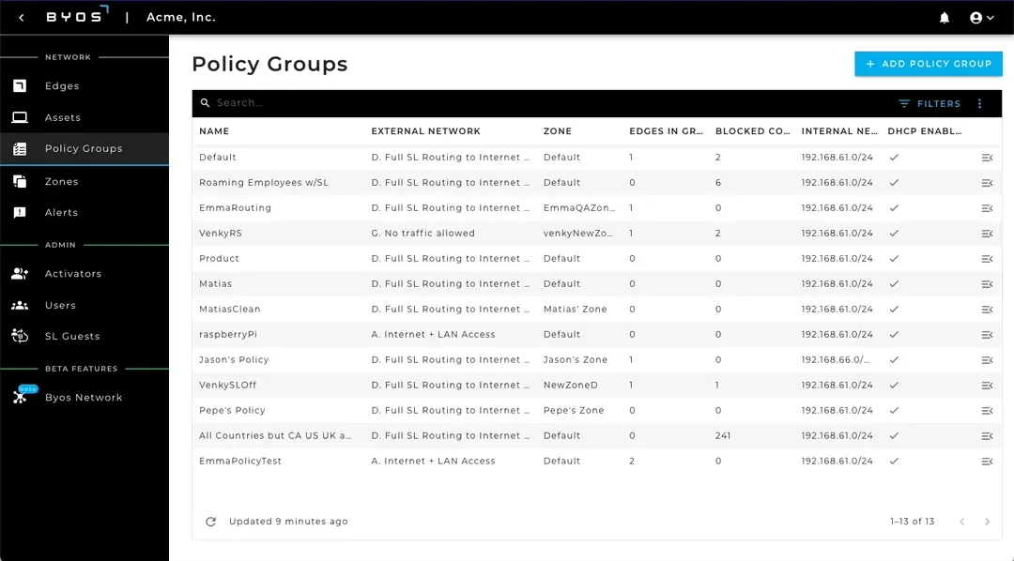1014x561 pixels.
Task: Click the 241 blocked countries value
Action: pos(723,435)
